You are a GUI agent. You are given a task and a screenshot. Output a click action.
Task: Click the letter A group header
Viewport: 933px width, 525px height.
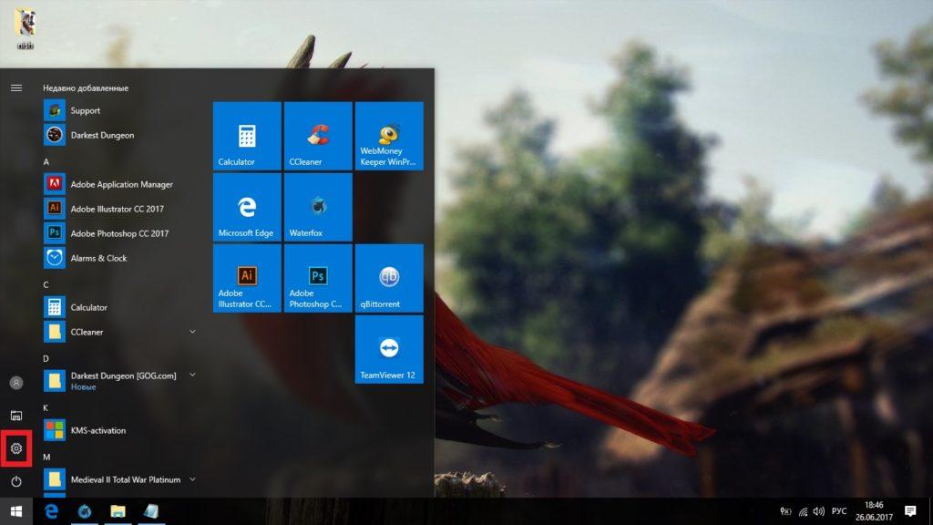(46, 162)
